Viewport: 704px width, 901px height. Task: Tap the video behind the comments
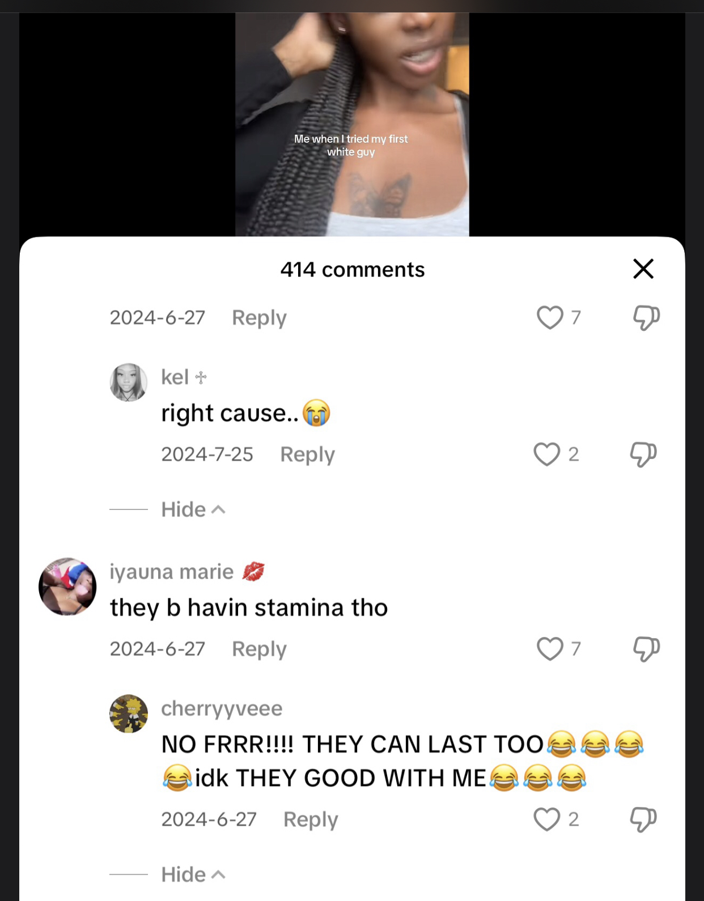pyautogui.click(x=352, y=125)
